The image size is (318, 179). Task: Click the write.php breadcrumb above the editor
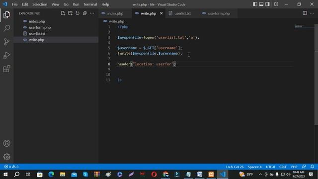116,21
